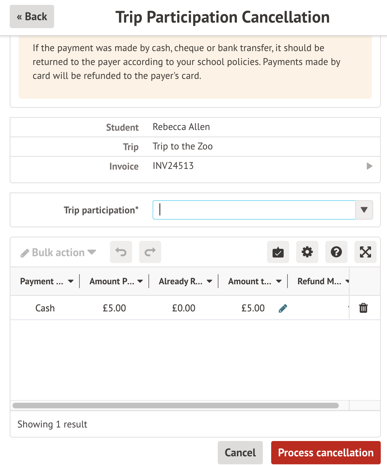Open Already Refunded column header menu
This screenshot has width=387, height=465.
209,282
